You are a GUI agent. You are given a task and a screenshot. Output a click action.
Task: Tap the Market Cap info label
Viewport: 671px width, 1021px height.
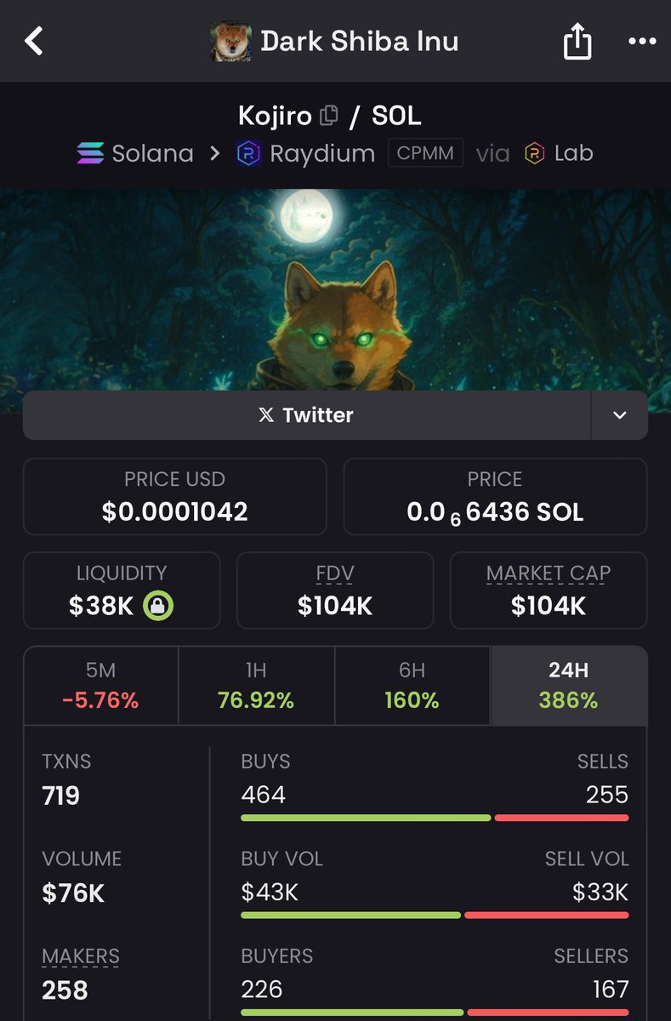click(x=549, y=573)
